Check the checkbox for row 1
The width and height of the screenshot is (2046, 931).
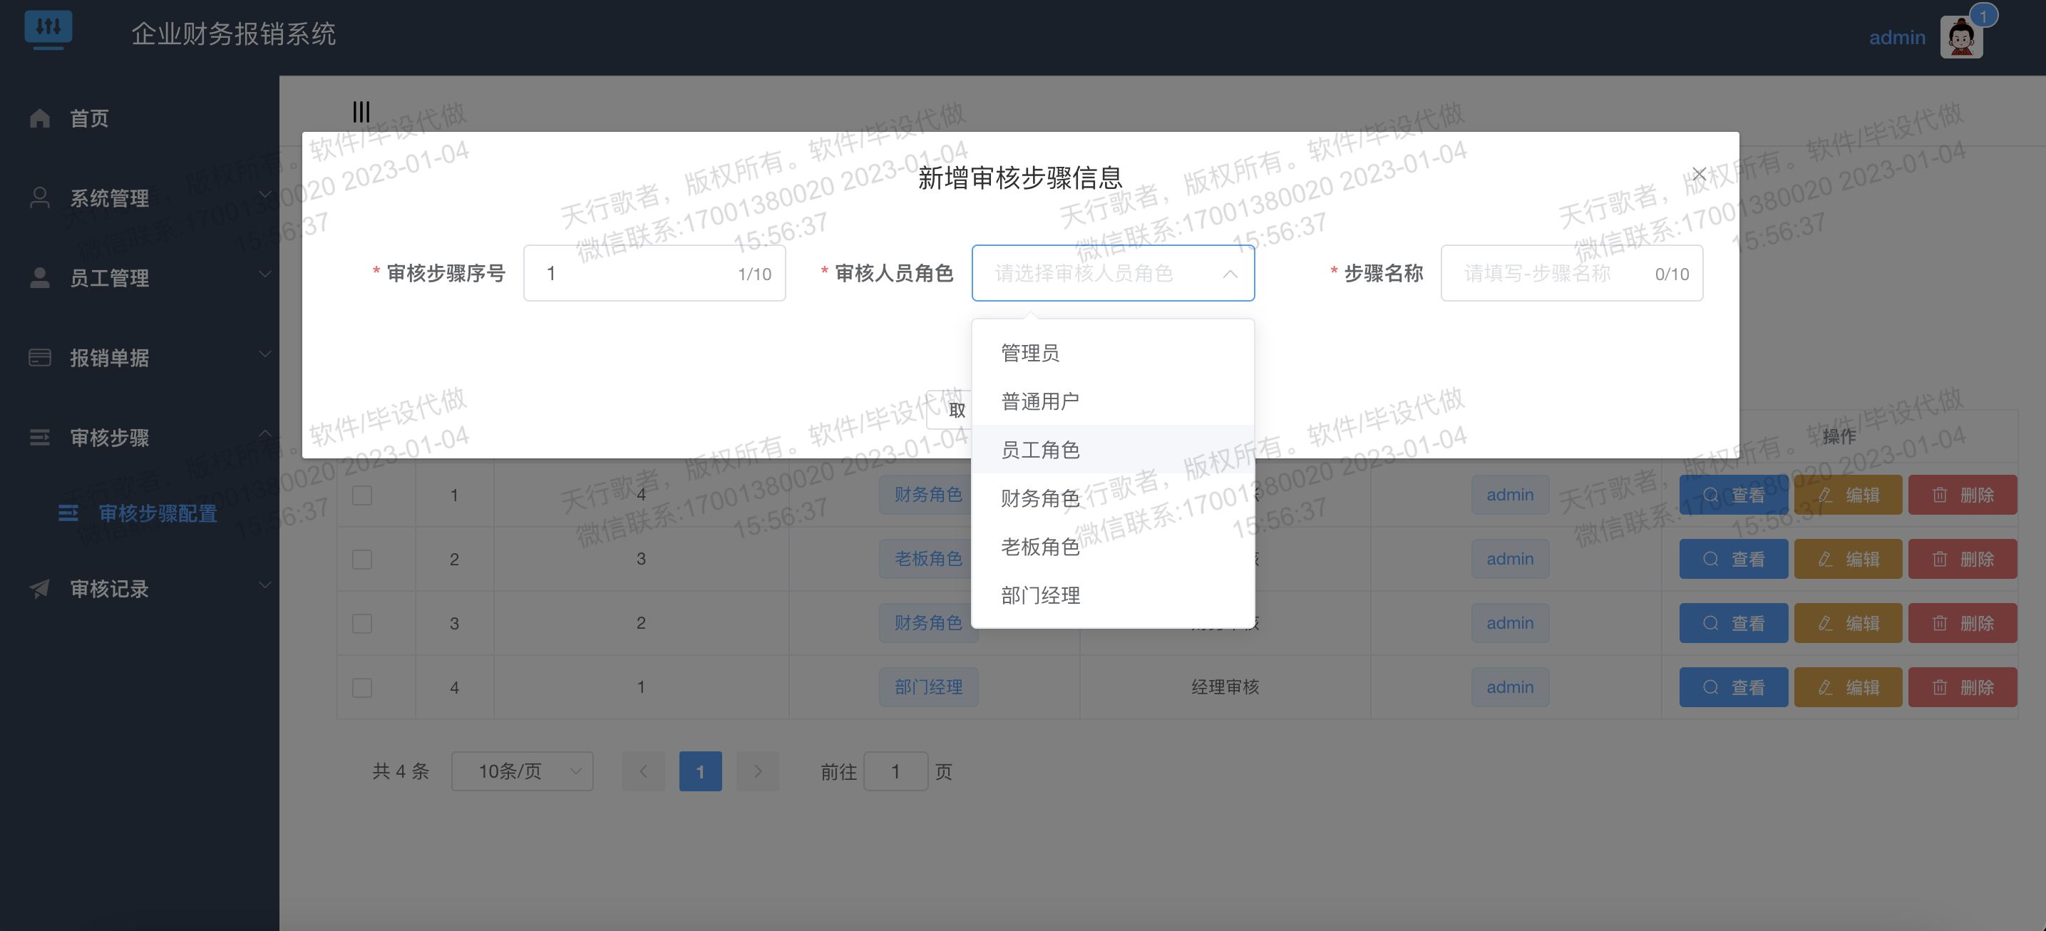[x=362, y=495]
